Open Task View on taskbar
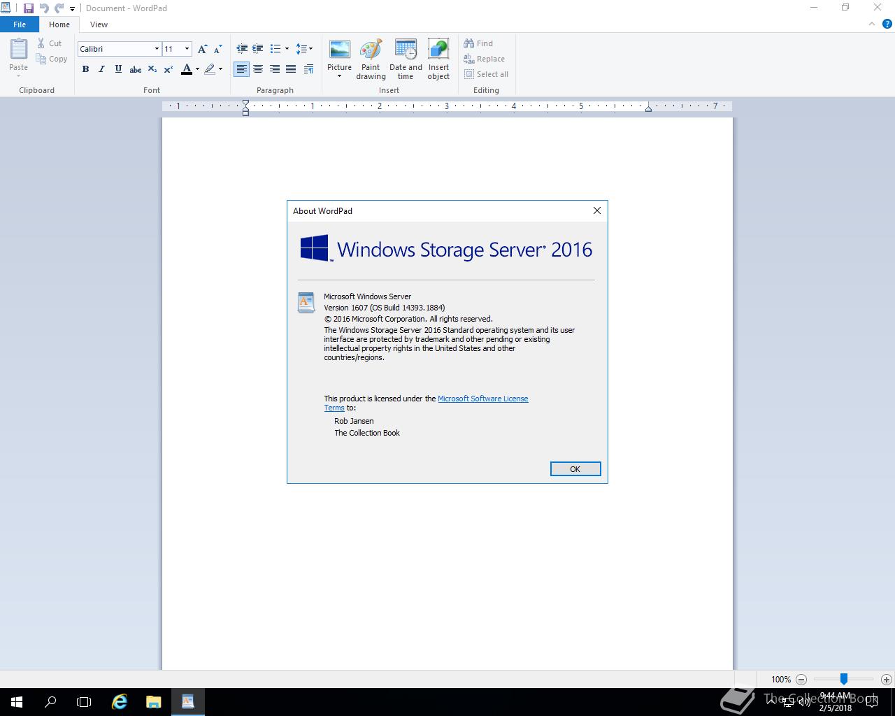Viewport: 895px width, 716px height. [x=84, y=702]
